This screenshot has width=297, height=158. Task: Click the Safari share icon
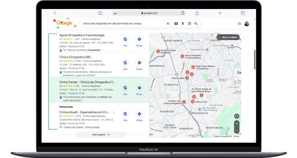pos(196,13)
